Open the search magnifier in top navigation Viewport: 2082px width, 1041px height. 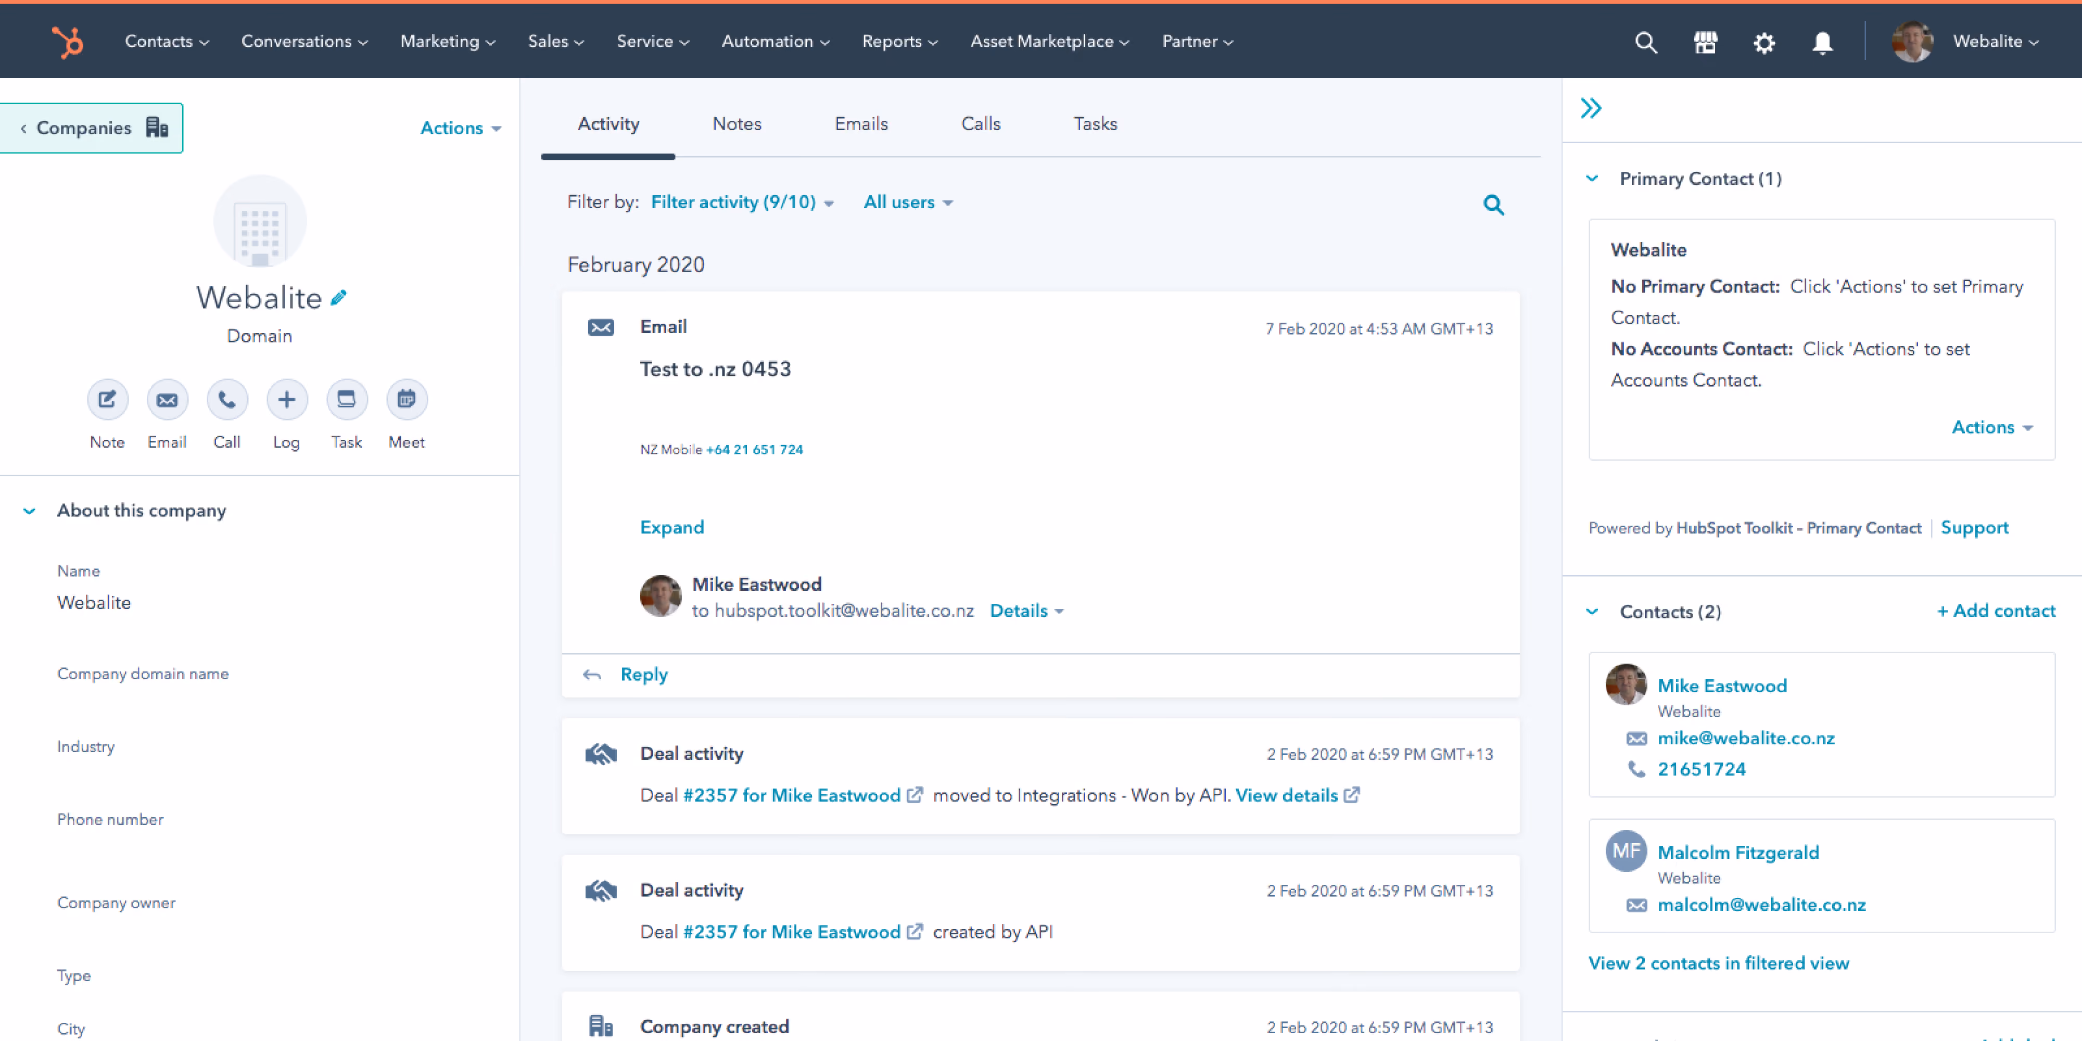(1645, 42)
